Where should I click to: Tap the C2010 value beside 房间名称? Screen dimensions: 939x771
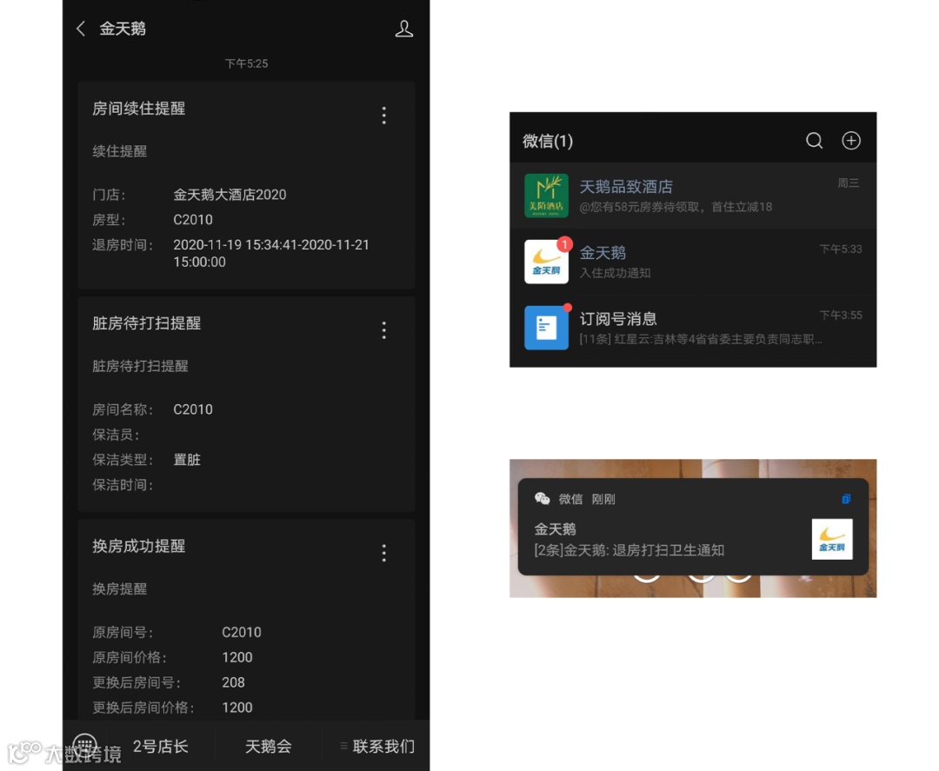coord(193,409)
